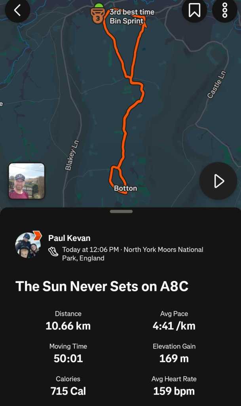
Task: Open Paul Kevan's athlete name link
Action: point(69,238)
